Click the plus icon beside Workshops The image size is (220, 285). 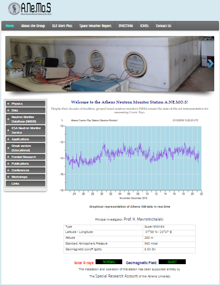tap(8, 177)
